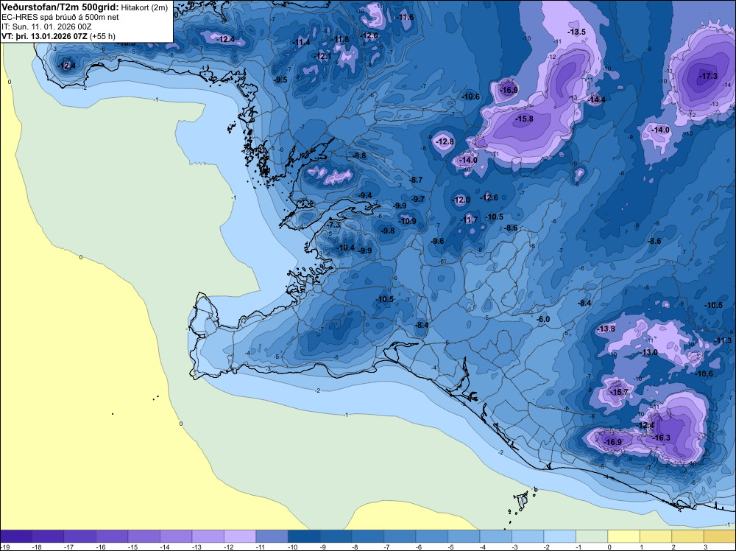Image resolution: width=736 pixels, height=551 pixels.
Task: Click the -9.7 temperature label
Action: [418, 199]
